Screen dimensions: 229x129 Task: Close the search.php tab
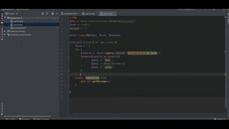click(x=97, y=14)
